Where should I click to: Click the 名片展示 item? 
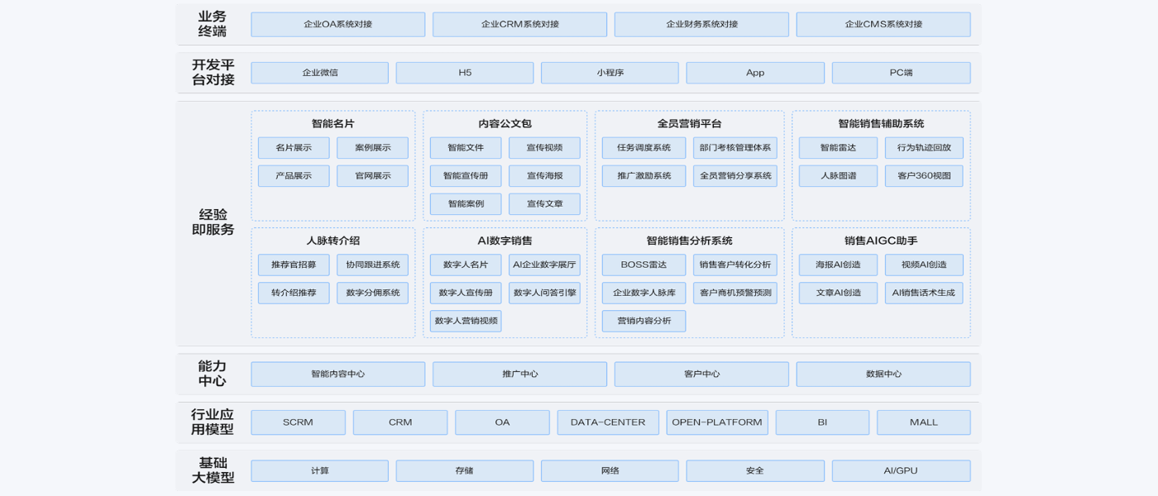pyautogui.click(x=294, y=148)
